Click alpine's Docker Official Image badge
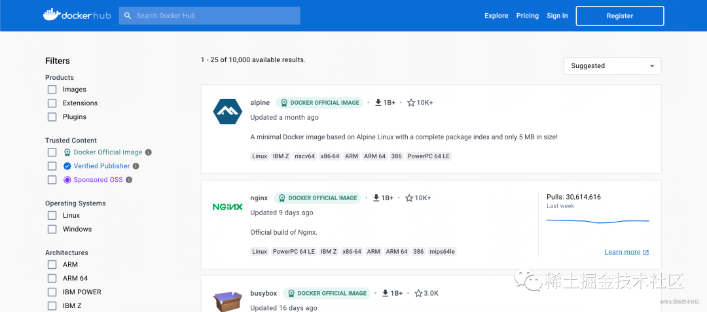Viewport: 707px width, 312px height. click(319, 103)
